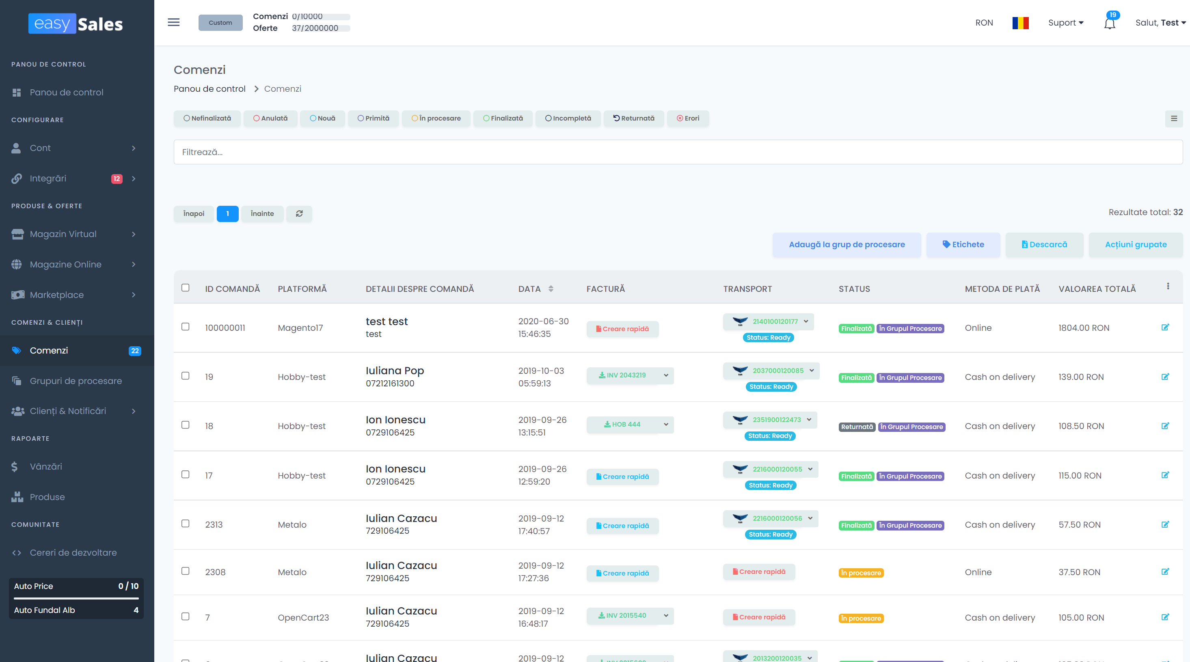1190x662 pixels.
Task: Select the checkbox for order 2313
Action: tap(185, 524)
